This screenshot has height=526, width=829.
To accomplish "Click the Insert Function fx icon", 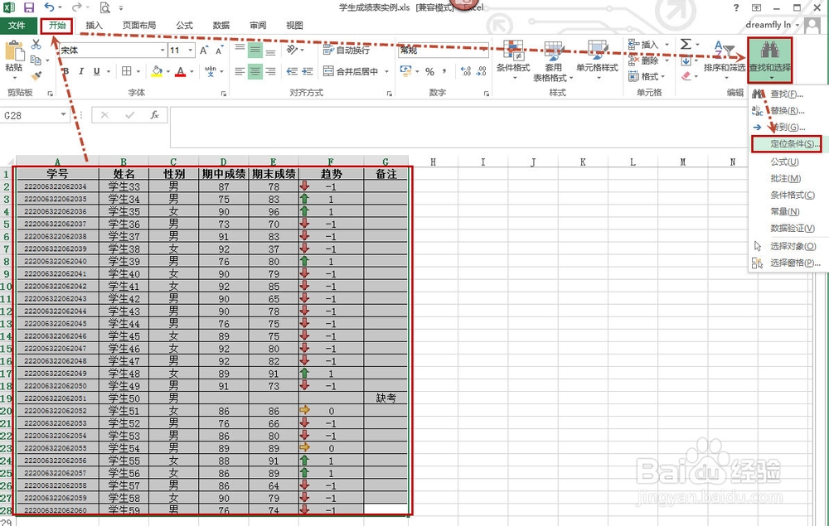I will 155,115.
